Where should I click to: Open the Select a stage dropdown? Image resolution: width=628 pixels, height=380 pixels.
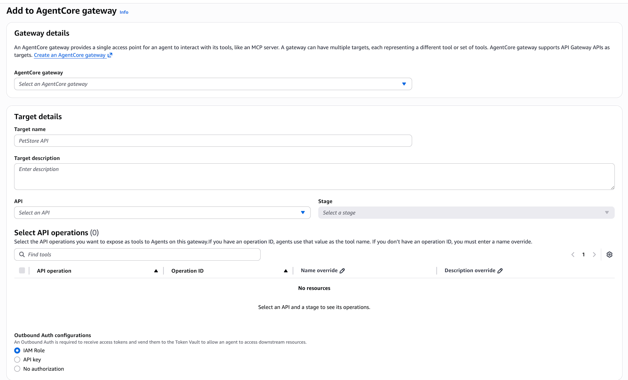[x=466, y=213]
